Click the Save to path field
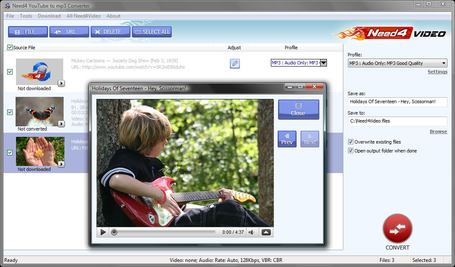This screenshot has width=455, height=267. 398,121
